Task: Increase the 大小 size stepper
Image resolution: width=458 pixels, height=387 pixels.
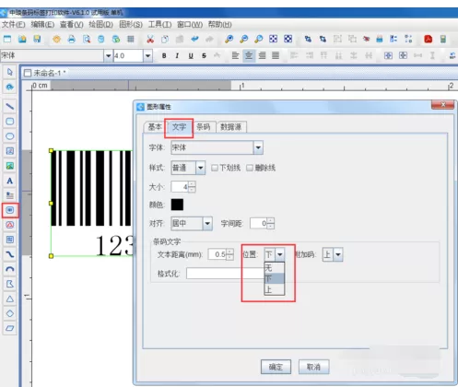Action: (192, 184)
